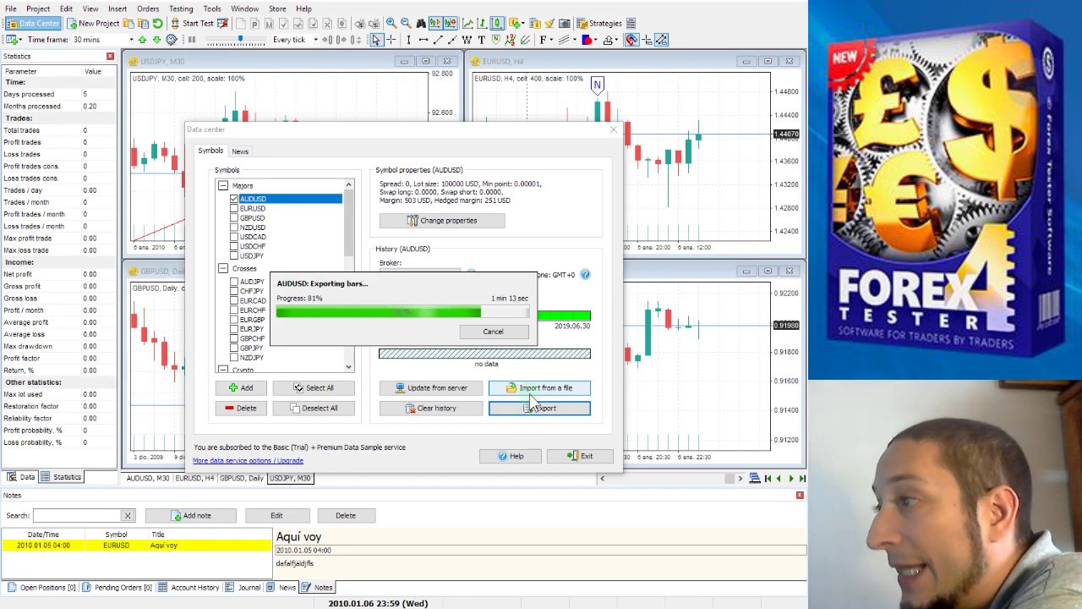Adjust the test speed slider
The height and width of the screenshot is (609, 1082).
pyautogui.click(x=238, y=40)
